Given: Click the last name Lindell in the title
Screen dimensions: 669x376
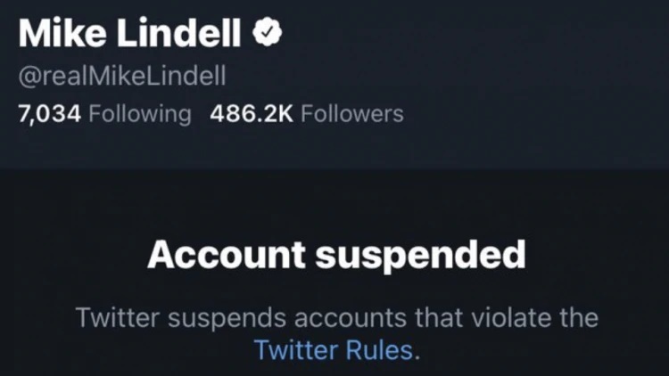Looking at the screenshot, I should 179,33.
